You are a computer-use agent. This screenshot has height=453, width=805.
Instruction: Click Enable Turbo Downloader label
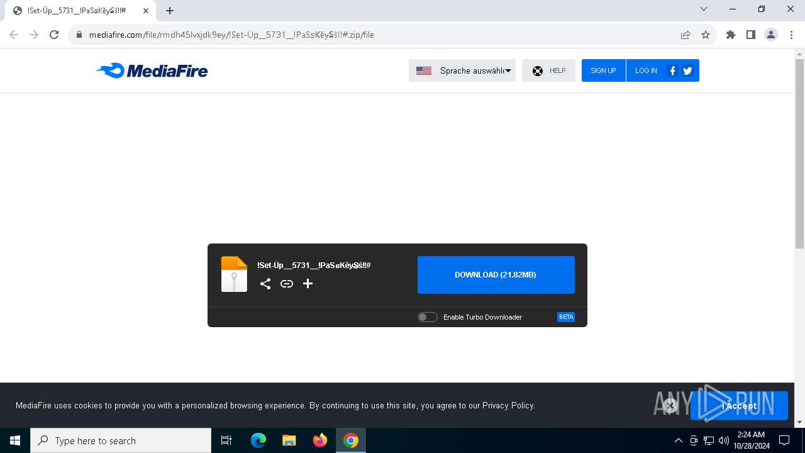point(482,317)
